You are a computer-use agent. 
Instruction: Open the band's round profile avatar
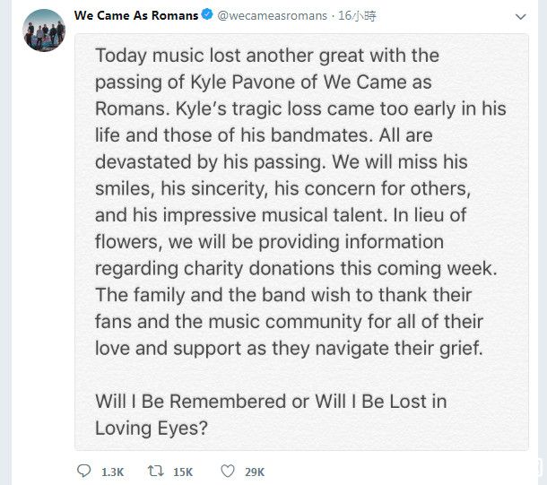tap(44, 30)
